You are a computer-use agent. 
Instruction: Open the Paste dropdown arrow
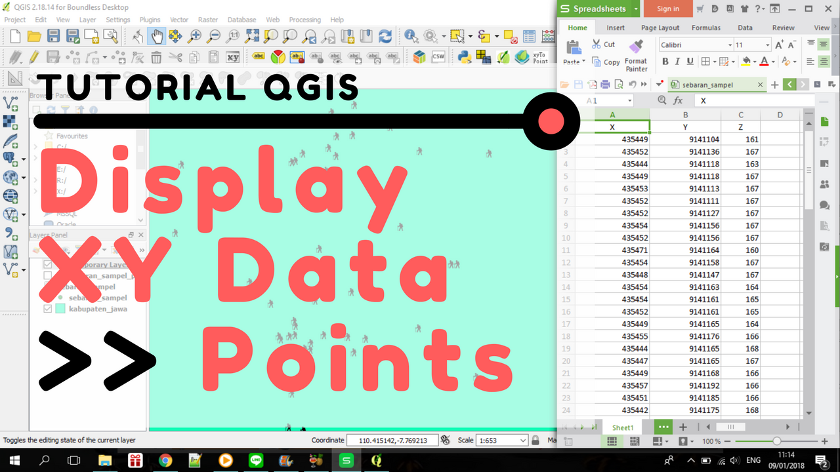click(584, 62)
